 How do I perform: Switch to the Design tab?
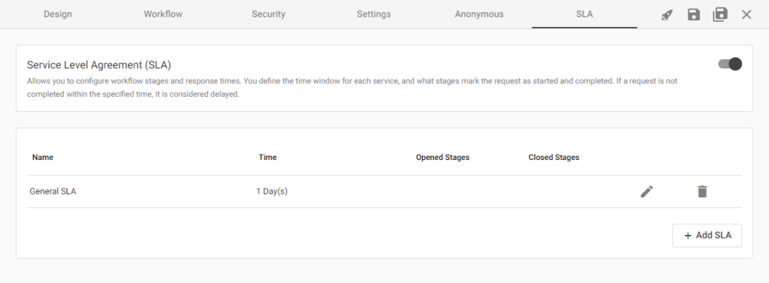(58, 14)
